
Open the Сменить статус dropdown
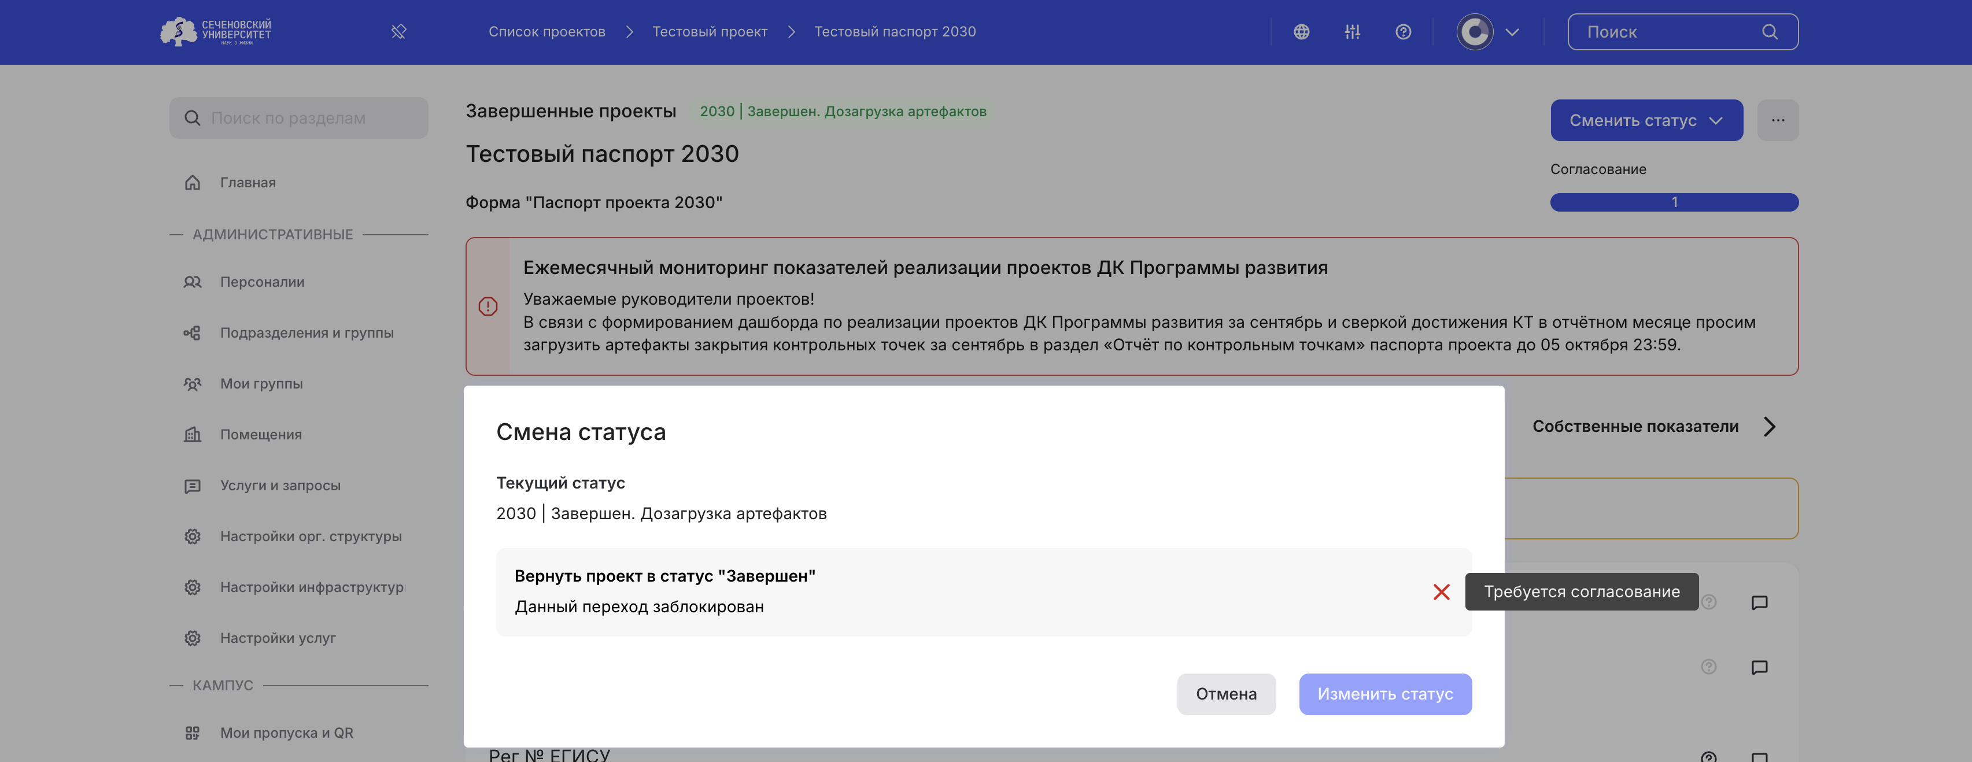click(1646, 120)
